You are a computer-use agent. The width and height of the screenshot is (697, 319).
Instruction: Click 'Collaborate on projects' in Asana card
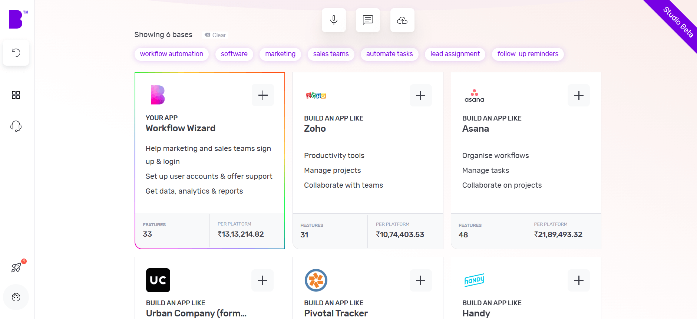(x=502, y=185)
